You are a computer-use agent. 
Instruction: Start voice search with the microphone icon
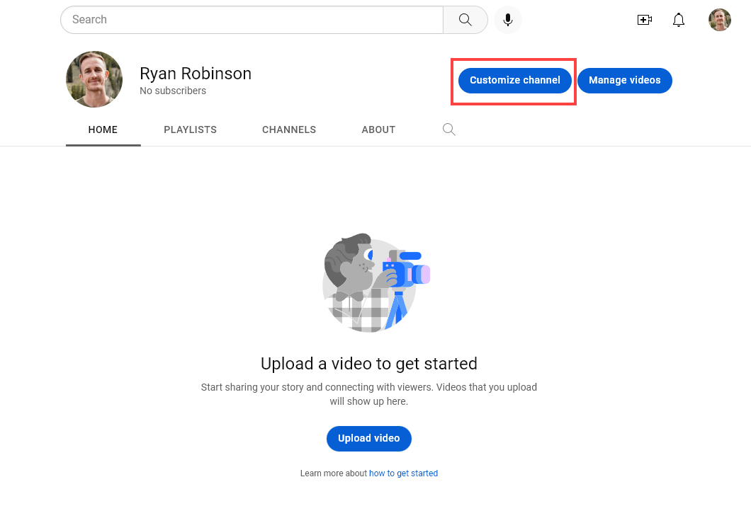(x=508, y=20)
